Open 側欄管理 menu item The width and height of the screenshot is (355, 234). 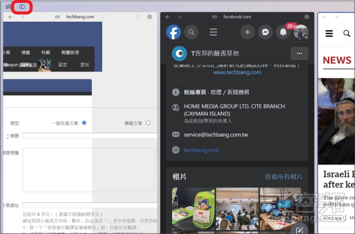[x=70, y=53]
